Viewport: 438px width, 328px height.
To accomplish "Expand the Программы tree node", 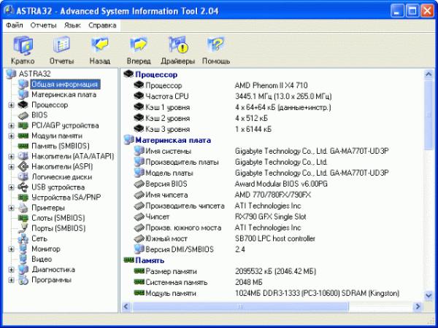I will [11, 280].
